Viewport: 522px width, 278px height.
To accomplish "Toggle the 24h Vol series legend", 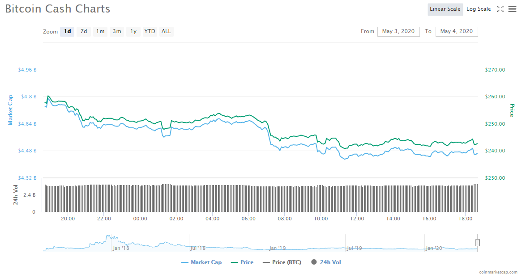I will [x=326, y=262].
